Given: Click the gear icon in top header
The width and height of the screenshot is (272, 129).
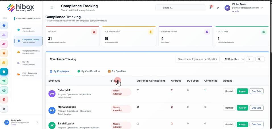Looking at the screenshot, I should point(218,8).
